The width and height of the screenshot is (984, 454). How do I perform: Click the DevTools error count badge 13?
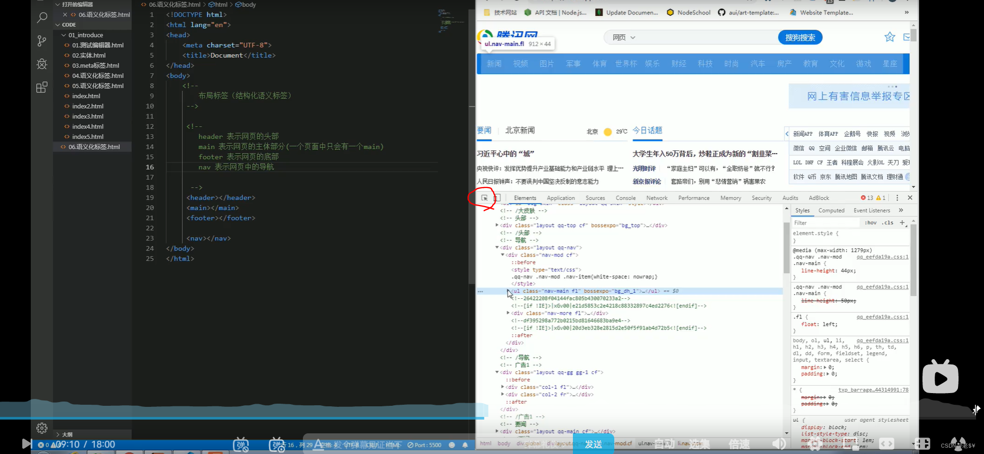pos(867,198)
